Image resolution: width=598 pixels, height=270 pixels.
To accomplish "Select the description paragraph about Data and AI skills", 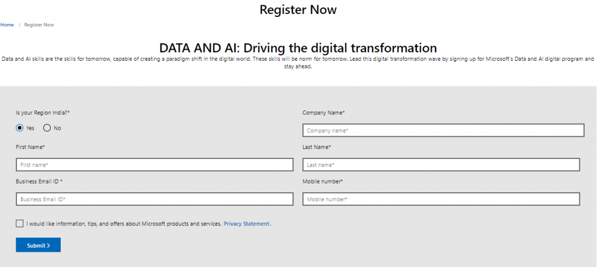I will click(298, 63).
